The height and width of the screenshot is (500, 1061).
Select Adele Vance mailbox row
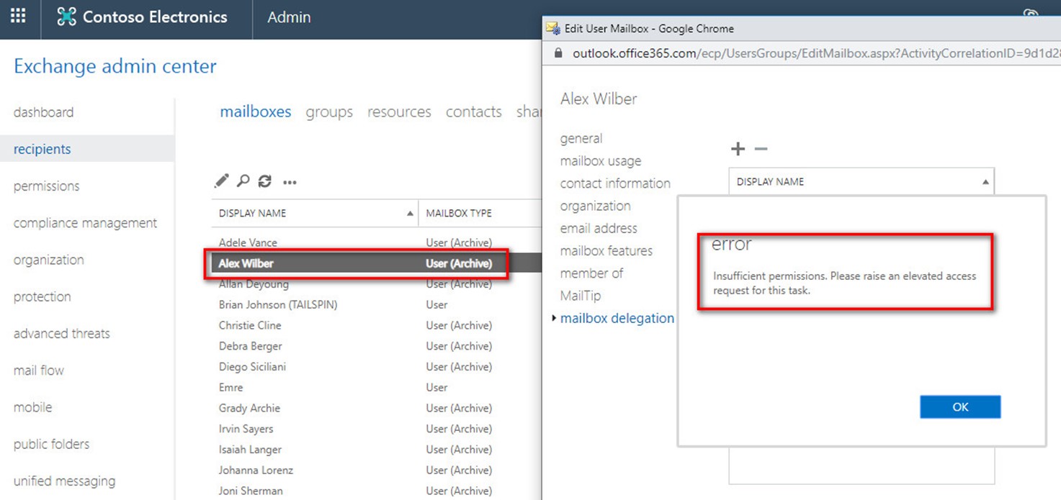[375, 242]
